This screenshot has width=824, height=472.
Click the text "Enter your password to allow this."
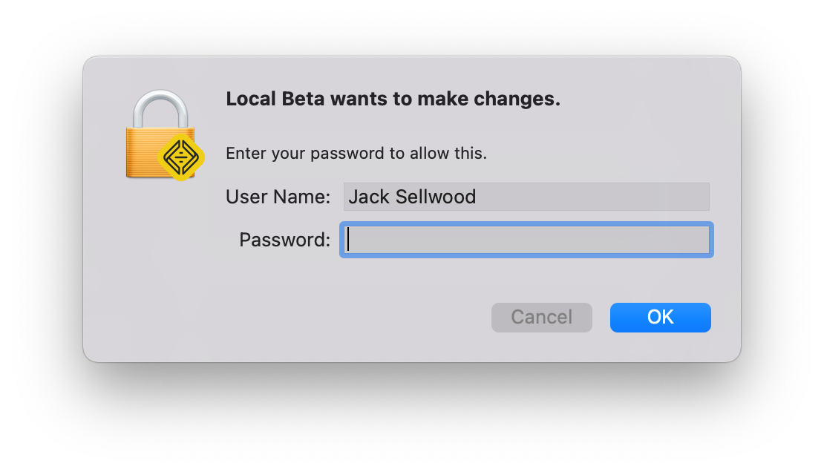(356, 153)
